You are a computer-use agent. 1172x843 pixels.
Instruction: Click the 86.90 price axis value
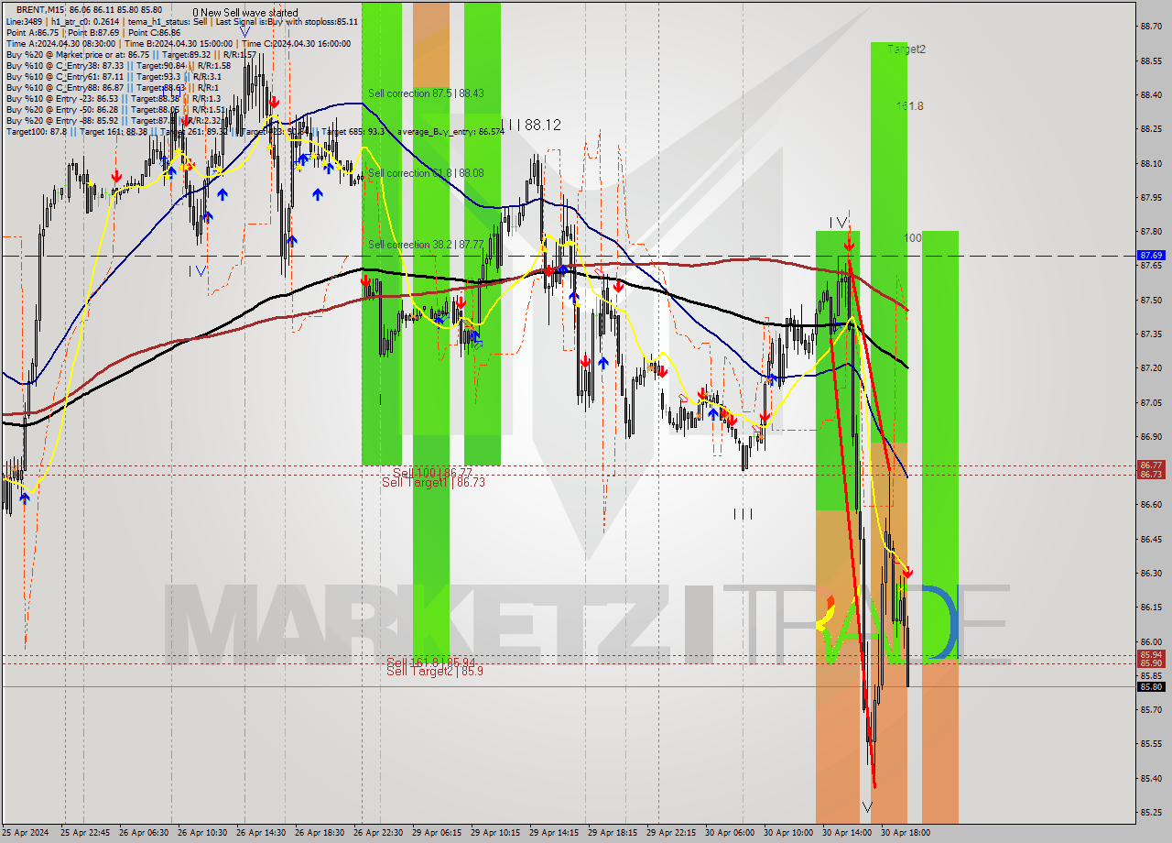[1151, 436]
